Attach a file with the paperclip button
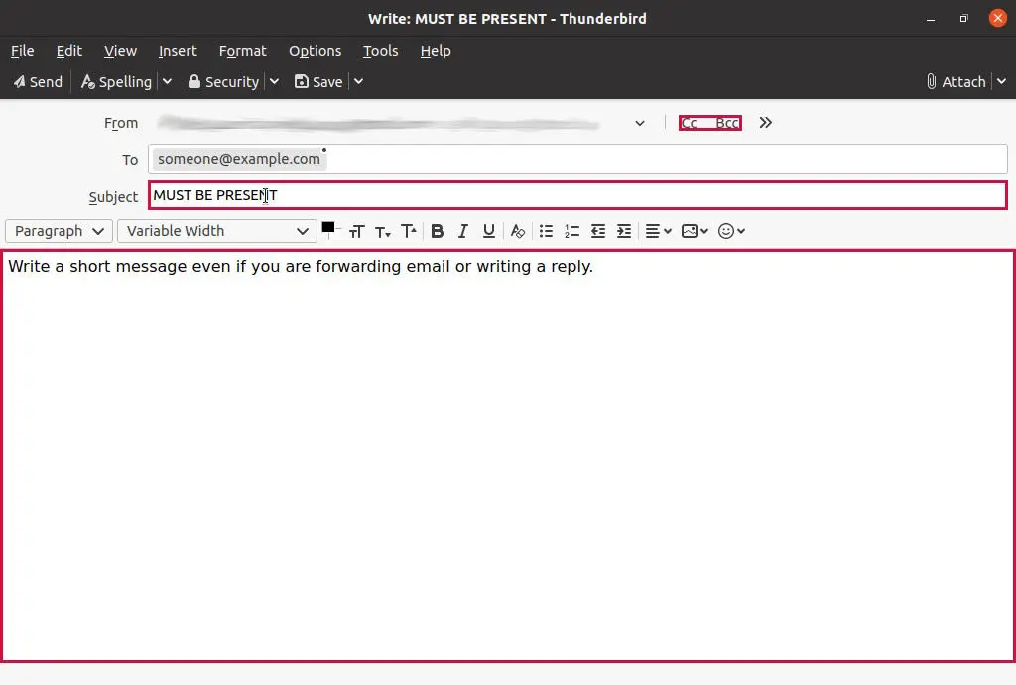Image resolution: width=1016 pixels, height=685 pixels. [x=956, y=82]
